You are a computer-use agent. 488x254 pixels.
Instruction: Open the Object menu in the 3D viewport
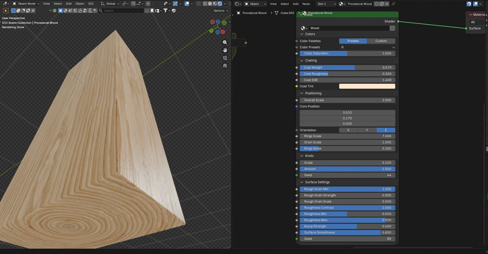pos(80,4)
